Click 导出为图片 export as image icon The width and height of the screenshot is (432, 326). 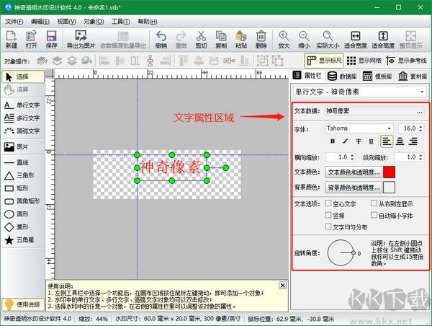[81, 40]
